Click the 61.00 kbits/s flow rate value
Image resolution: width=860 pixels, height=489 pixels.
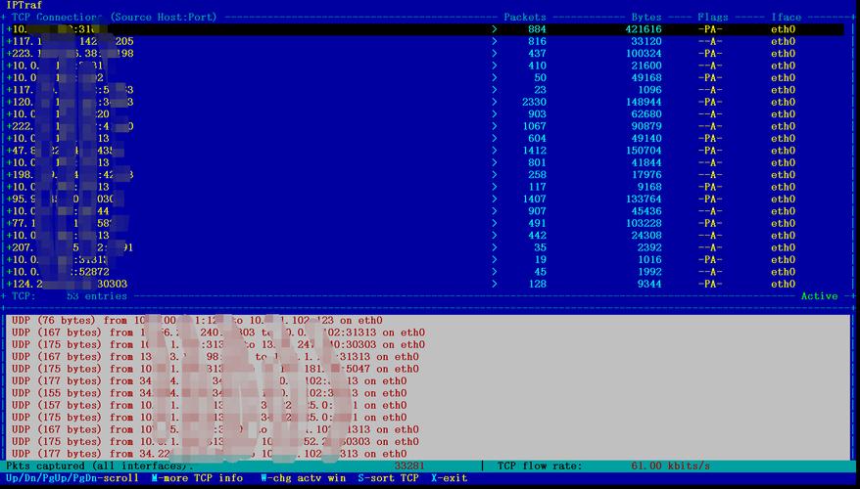click(x=671, y=466)
